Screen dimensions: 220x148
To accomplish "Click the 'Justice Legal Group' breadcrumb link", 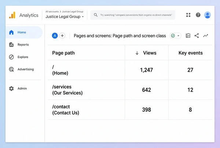I will point(73,11).
